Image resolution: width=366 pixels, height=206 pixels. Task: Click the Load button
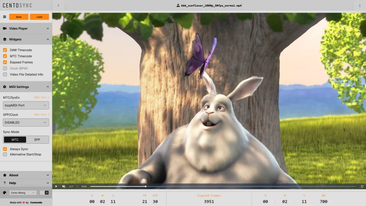click(x=39, y=17)
